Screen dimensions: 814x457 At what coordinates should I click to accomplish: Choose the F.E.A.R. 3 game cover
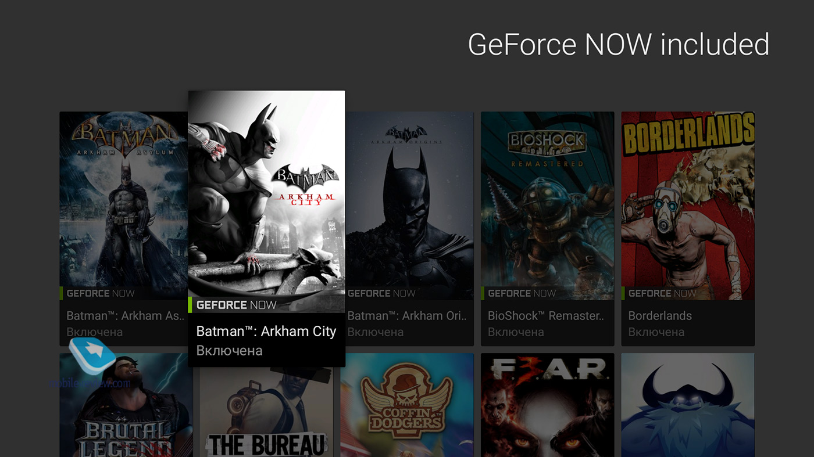[547, 405]
